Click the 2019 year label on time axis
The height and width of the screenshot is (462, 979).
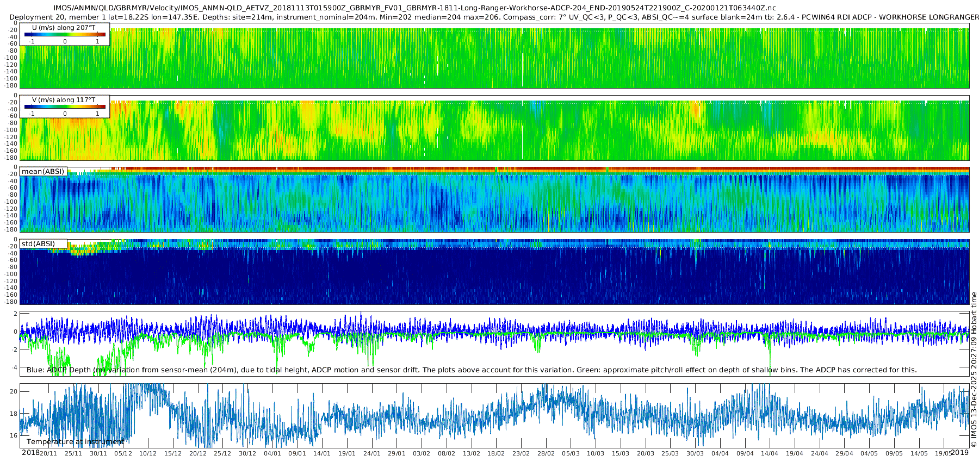click(x=960, y=453)
